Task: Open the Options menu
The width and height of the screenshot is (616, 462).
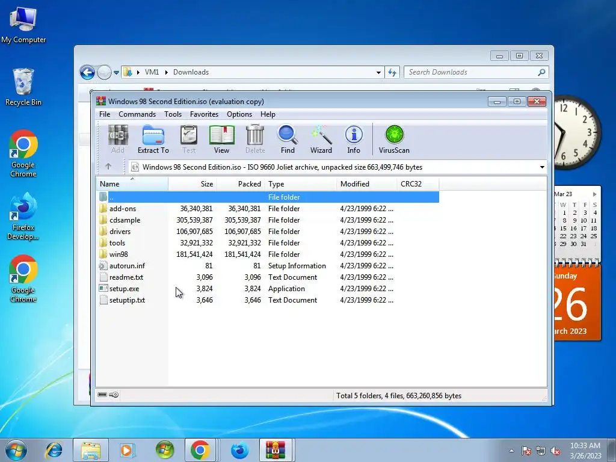Action: [x=239, y=114]
